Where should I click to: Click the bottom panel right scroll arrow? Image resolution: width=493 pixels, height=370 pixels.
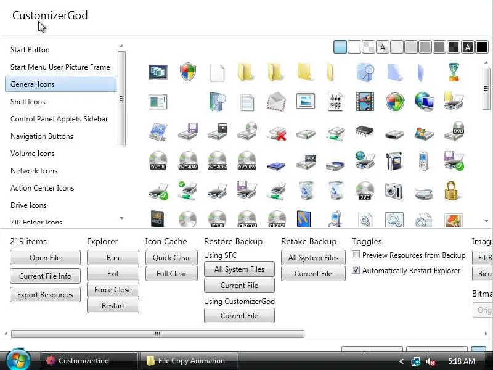[486, 334]
